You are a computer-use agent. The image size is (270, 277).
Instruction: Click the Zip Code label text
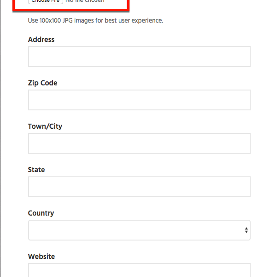coord(43,83)
